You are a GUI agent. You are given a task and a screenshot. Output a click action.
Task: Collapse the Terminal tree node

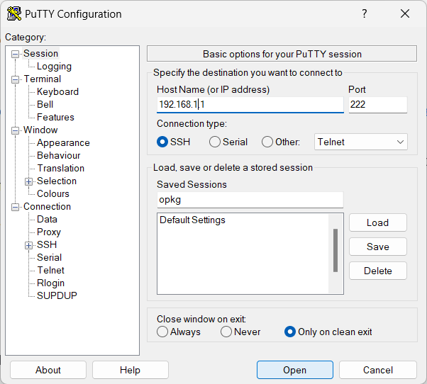[x=15, y=79]
